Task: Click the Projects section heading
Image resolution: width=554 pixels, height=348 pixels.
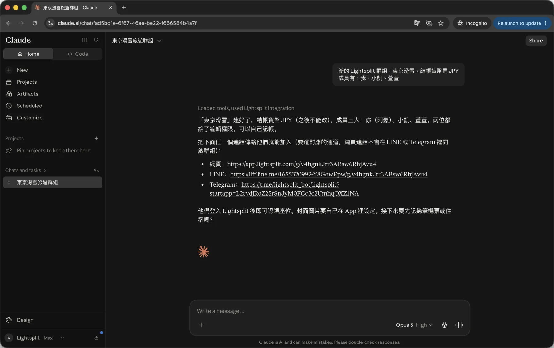Action: coord(14,138)
